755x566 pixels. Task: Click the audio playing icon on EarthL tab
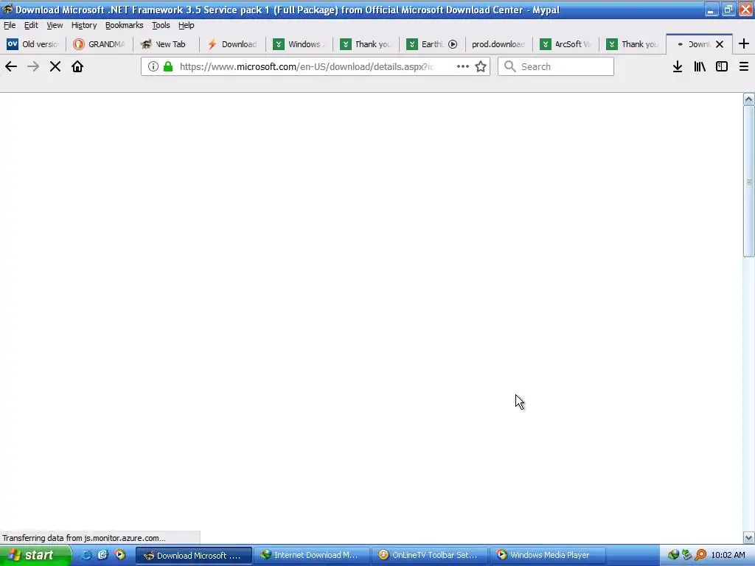pyautogui.click(x=453, y=44)
